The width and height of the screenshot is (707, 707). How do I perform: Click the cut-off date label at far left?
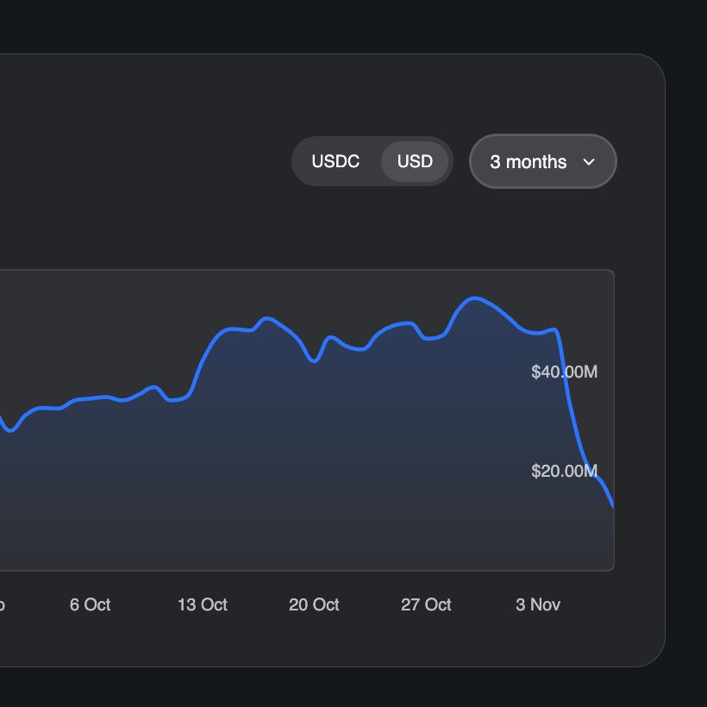tap(2, 604)
